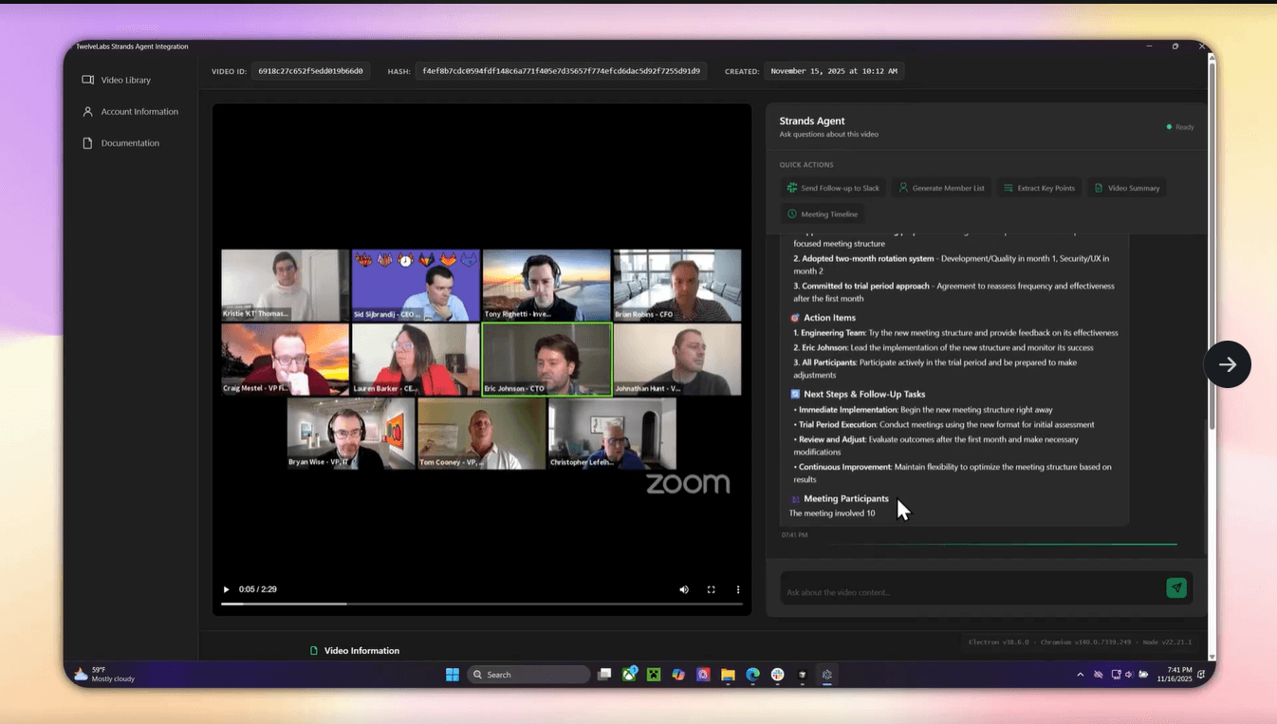Click the document icon on Video Summary
Image resolution: width=1277 pixels, height=724 pixels.
coord(1099,188)
